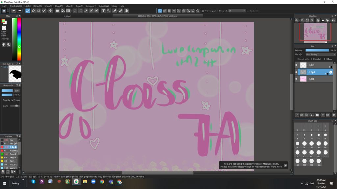This screenshot has width=337, height=189.
Task: Toggle the transparent color swatch
Action: pos(4,28)
